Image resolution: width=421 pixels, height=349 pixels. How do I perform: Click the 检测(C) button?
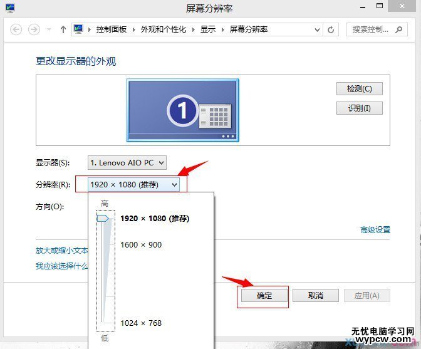point(359,89)
